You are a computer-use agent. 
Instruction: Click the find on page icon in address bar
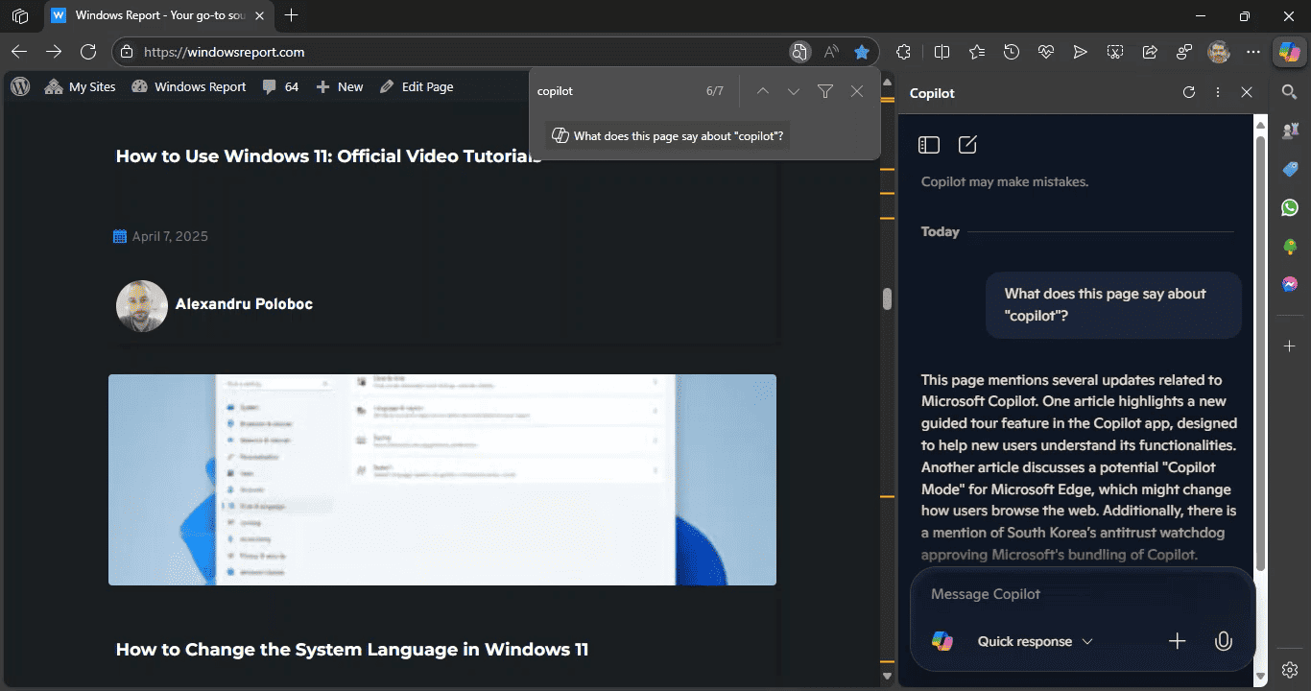799,52
